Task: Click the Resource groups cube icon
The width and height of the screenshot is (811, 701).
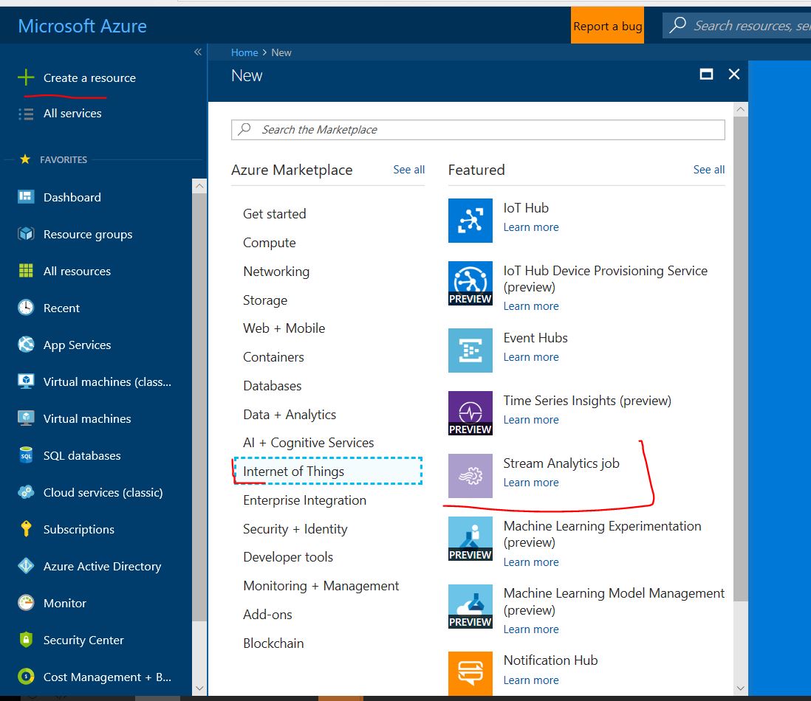Action: click(x=26, y=234)
